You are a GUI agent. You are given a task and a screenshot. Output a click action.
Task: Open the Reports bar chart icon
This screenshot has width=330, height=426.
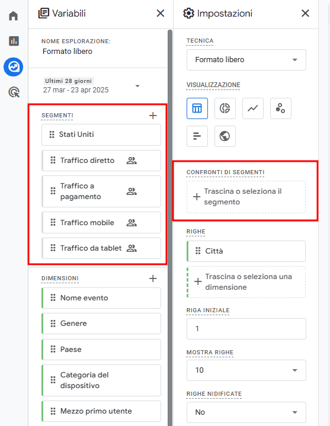click(14, 41)
